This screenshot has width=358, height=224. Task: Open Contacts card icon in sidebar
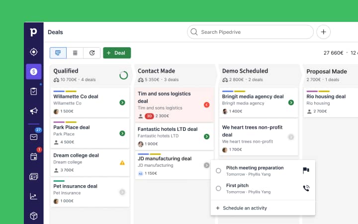pyautogui.click(x=34, y=176)
